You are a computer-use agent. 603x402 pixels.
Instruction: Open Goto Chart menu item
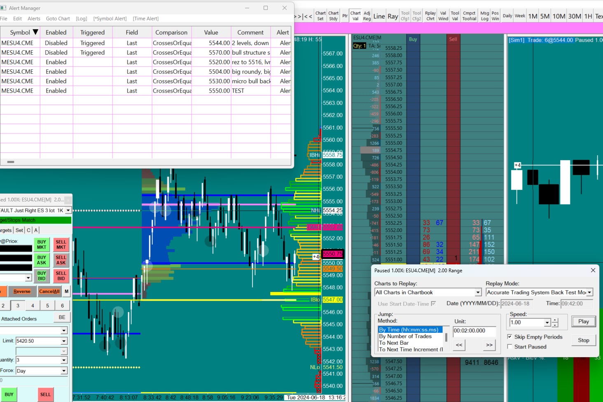coord(58,19)
